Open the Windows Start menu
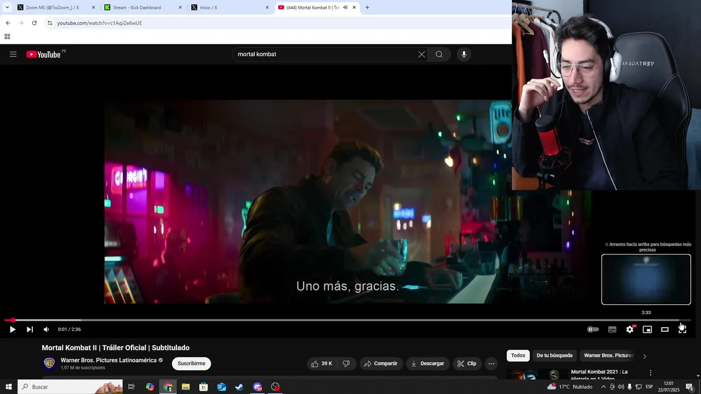701x394 pixels. click(8, 387)
